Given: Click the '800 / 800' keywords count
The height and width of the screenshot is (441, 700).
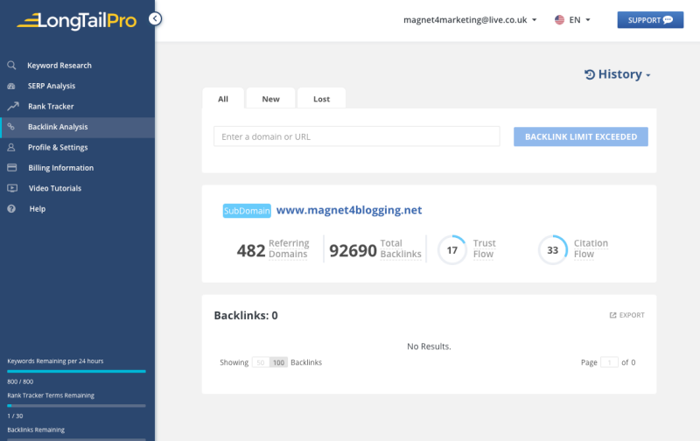Looking at the screenshot, I should click(20, 381).
